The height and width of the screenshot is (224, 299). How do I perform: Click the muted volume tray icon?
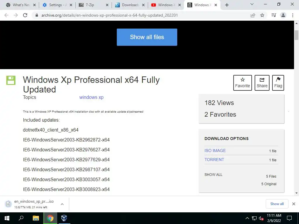click(261, 218)
